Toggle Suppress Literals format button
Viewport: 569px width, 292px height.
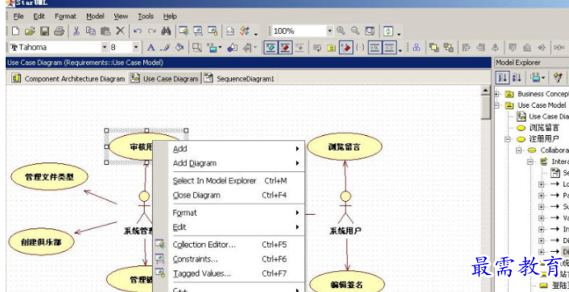point(299,47)
